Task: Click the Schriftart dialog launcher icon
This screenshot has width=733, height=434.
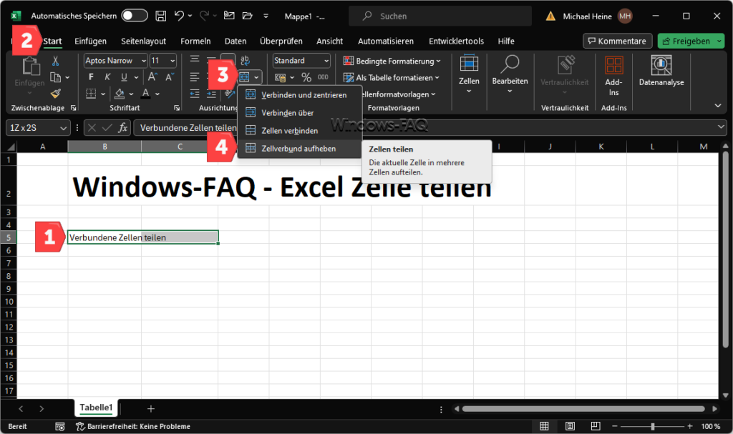Action: [177, 108]
